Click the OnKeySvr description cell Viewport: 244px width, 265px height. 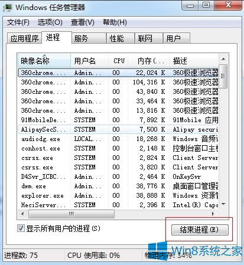coord(187,176)
